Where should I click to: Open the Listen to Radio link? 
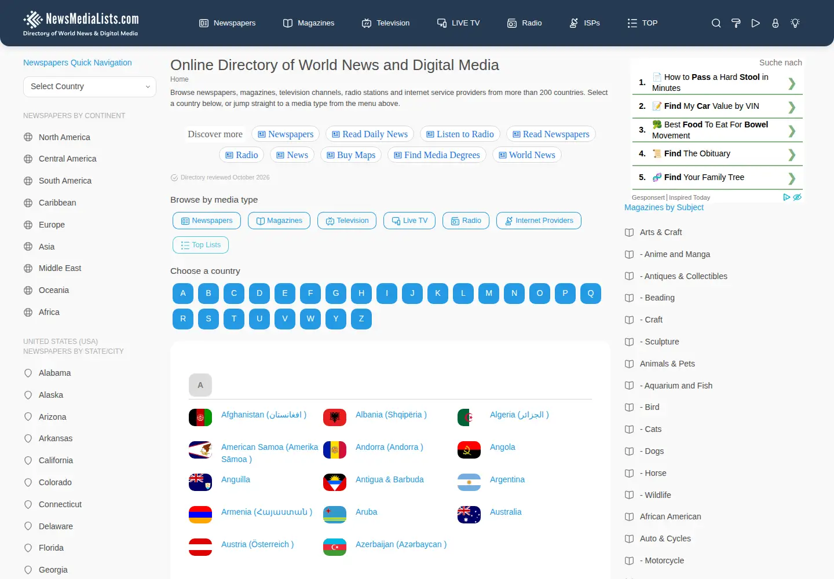(x=460, y=134)
